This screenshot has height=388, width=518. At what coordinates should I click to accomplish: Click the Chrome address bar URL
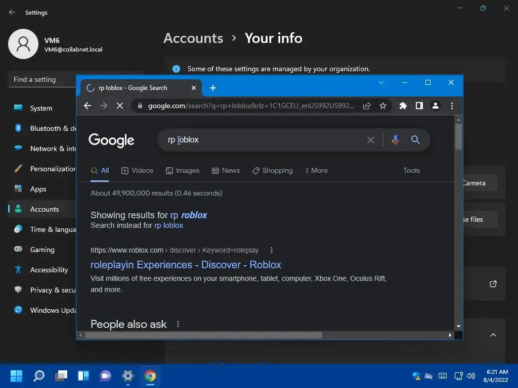click(x=251, y=106)
